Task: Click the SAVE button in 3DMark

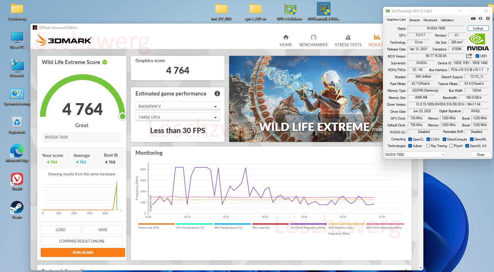Action: [x=103, y=230]
